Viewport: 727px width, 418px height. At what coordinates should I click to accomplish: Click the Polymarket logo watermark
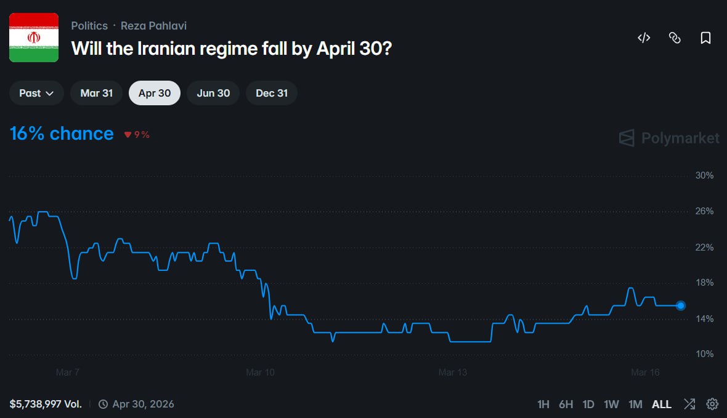coord(669,138)
